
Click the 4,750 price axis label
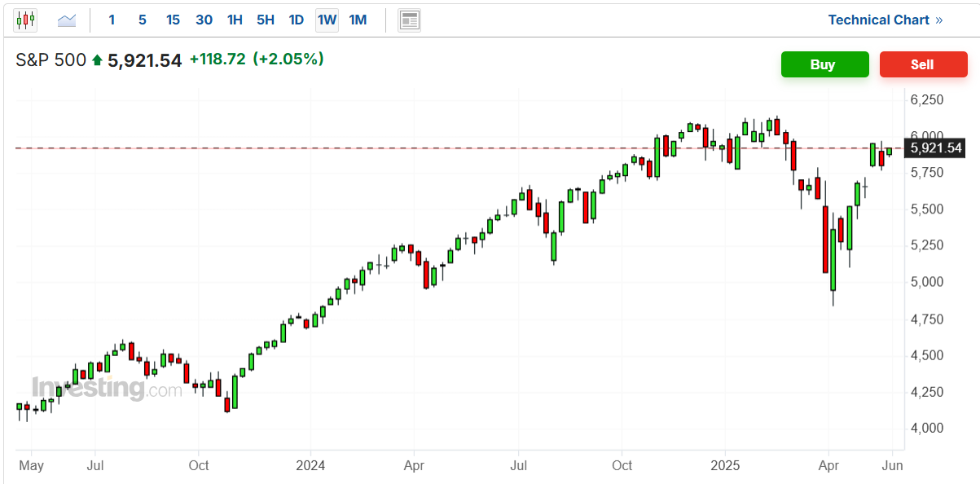pos(926,319)
